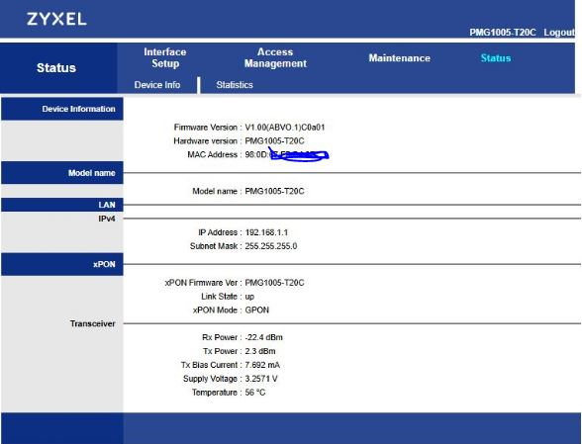Click the Logout link
The image size is (582, 444).
tap(559, 33)
